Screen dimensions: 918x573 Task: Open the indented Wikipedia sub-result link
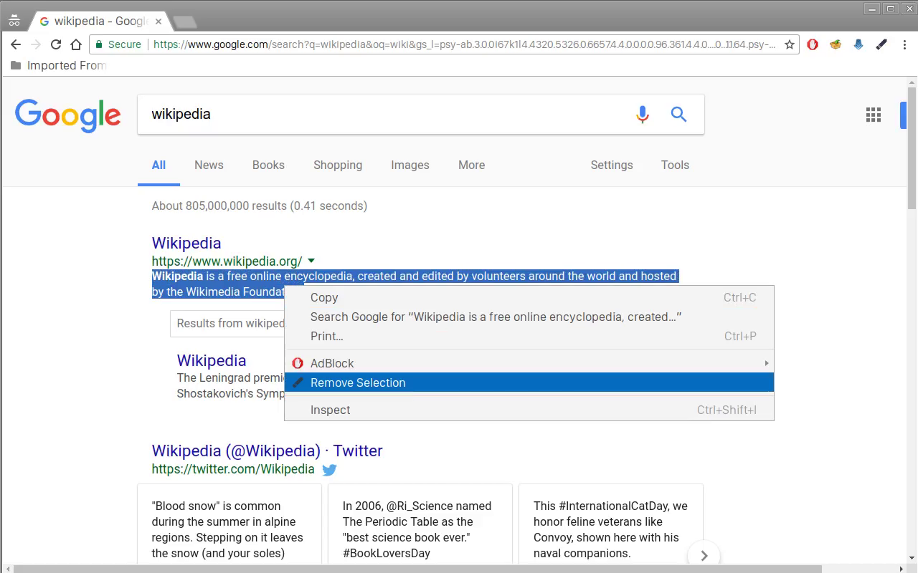coord(212,360)
